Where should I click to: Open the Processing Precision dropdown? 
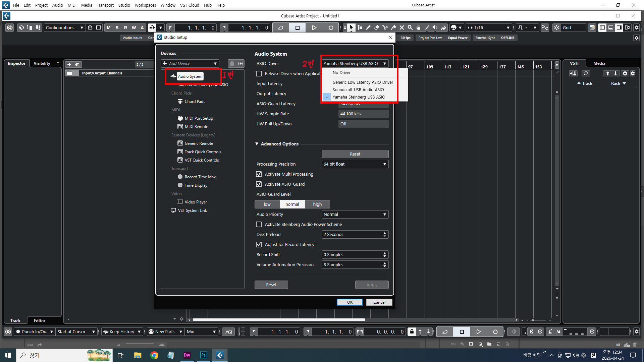[x=355, y=164]
